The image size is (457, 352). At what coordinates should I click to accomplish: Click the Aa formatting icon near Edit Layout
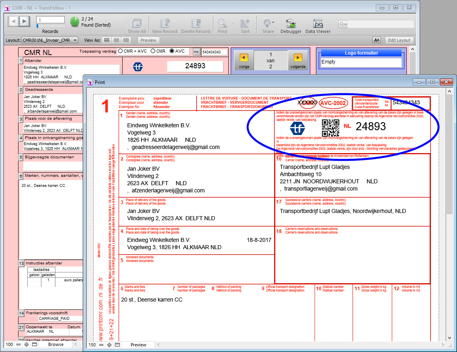[377, 40]
